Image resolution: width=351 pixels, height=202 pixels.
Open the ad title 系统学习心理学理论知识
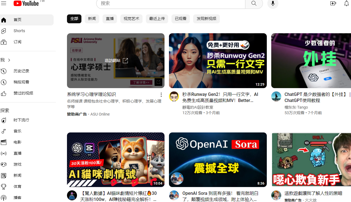pyautogui.click(x=91, y=94)
